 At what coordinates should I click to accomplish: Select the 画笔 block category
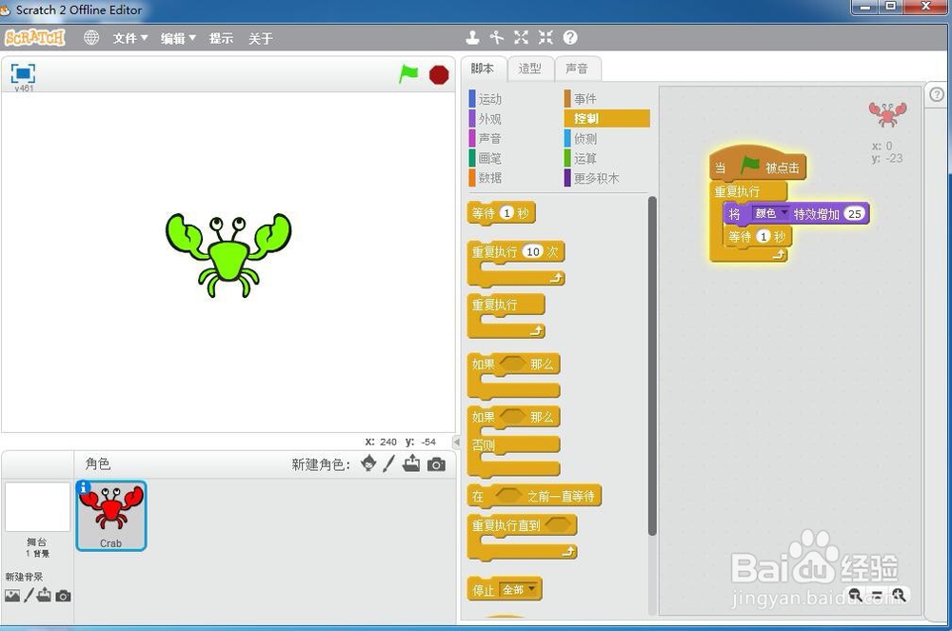coord(486,158)
